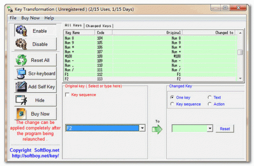Switch to the Changed Keys tab

pos(99,26)
